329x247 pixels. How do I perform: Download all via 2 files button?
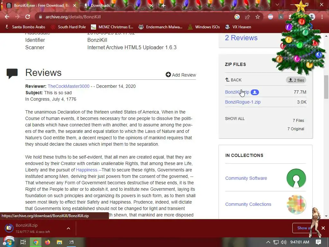(x=296, y=80)
